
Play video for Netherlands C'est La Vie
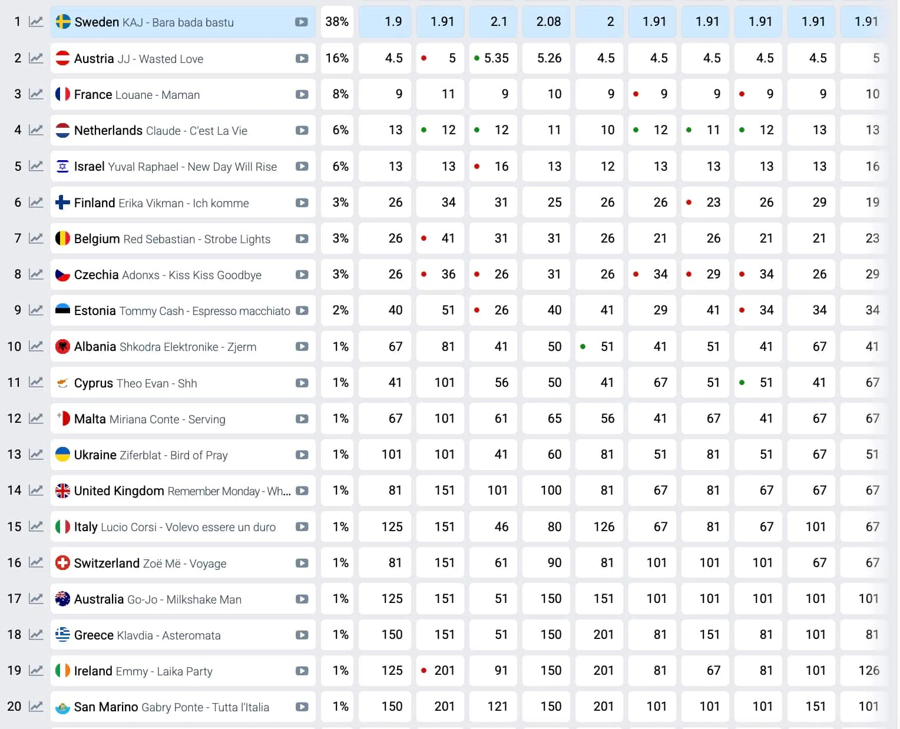[x=302, y=131]
